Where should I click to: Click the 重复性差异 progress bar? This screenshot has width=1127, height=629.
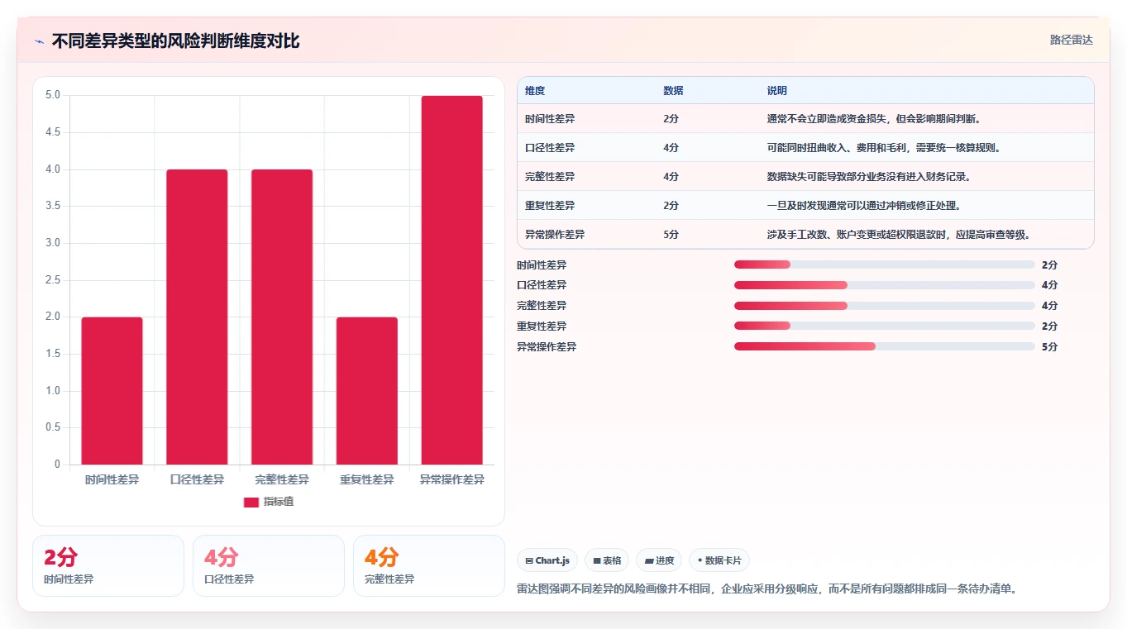click(x=885, y=326)
